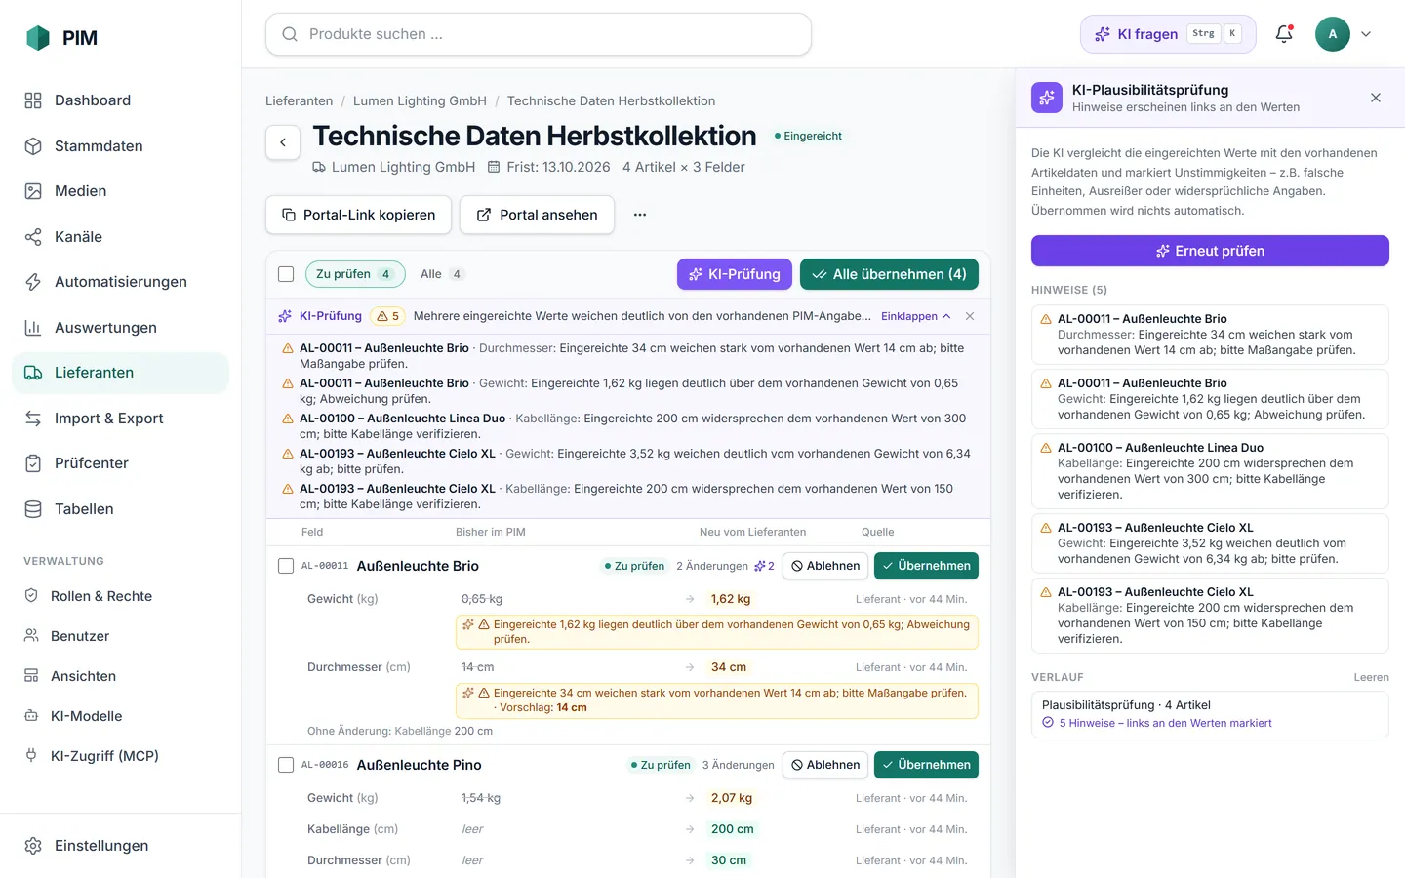Click Ablehnen for Außenleuchte Brio
The width and height of the screenshot is (1405, 878).
(x=825, y=566)
